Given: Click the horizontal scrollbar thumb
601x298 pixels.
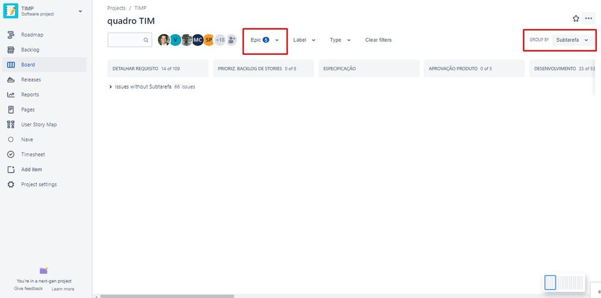Looking at the screenshot, I should click(167, 296).
